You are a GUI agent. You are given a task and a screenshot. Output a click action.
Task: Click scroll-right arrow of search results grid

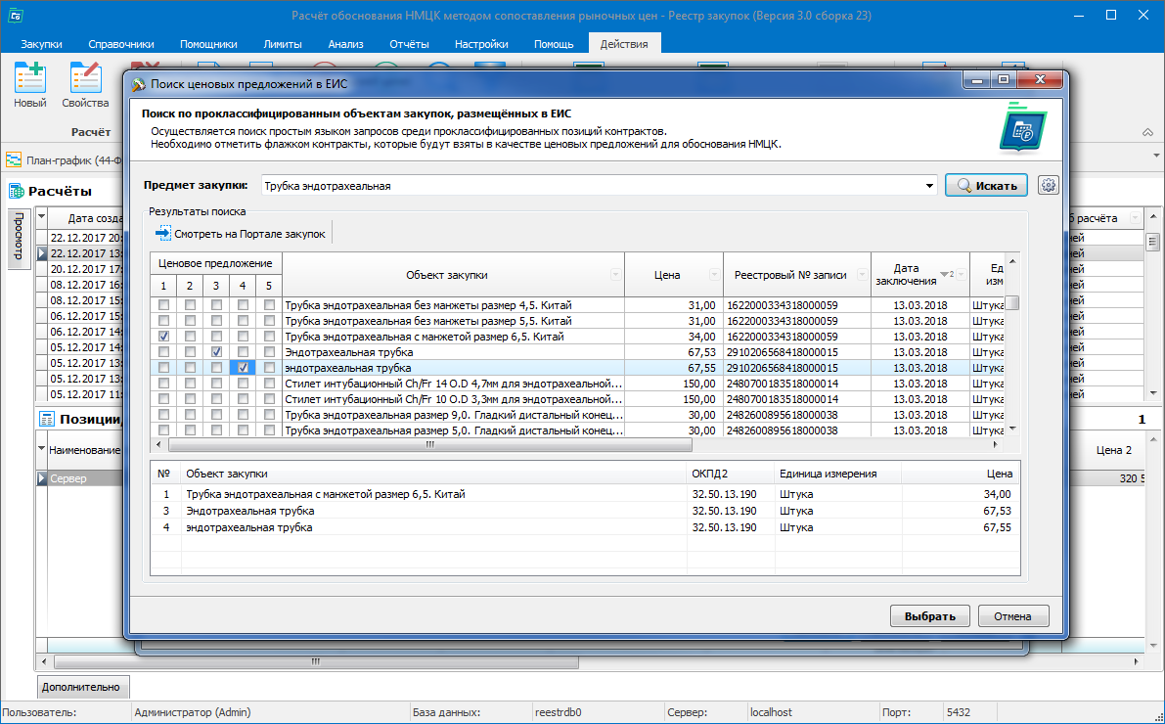pyautogui.click(x=996, y=444)
